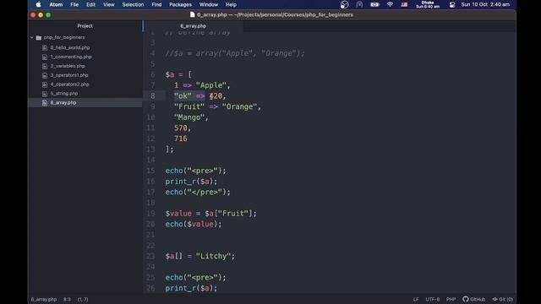The image size is (541, 304).
Task: Open 0_hello_world.php in tree
Action: coord(70,47)
